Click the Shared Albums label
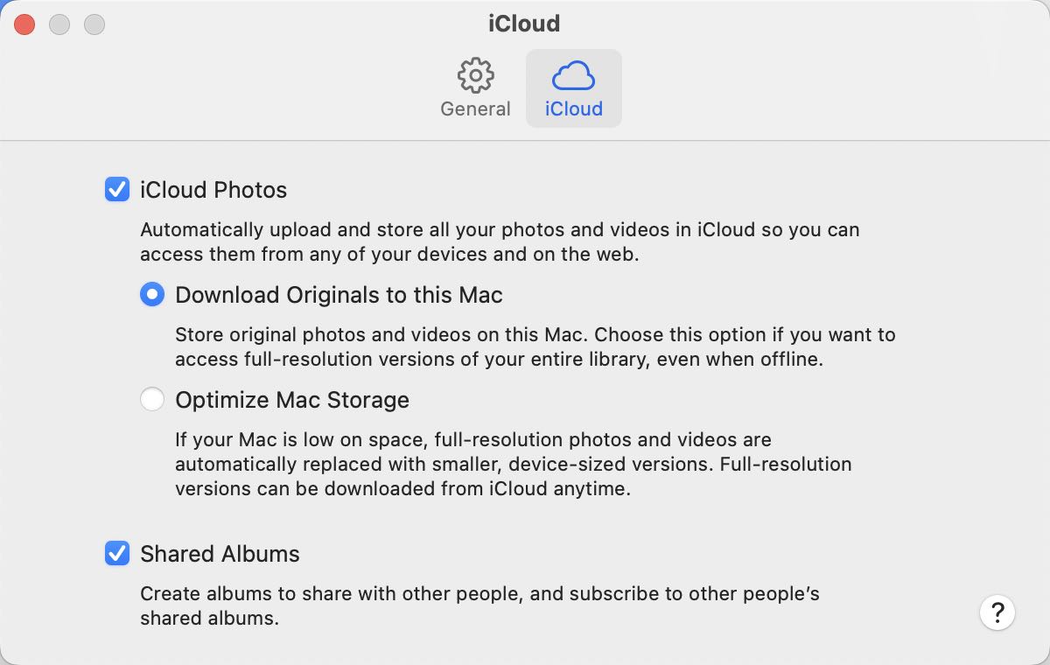 (x=220, y=554)
